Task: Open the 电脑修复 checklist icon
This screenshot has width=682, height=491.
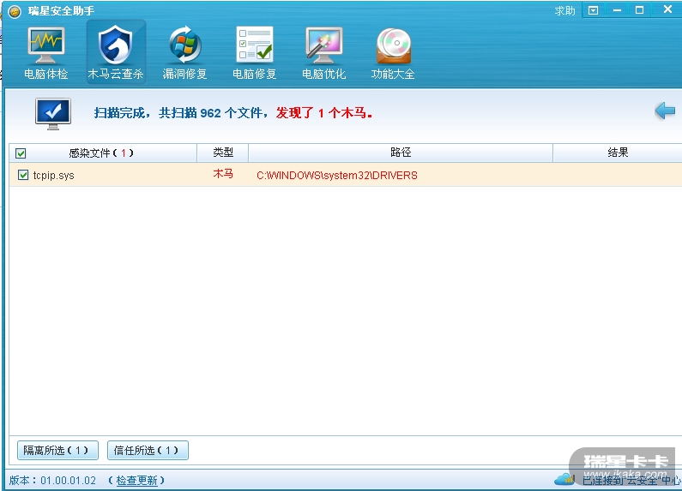Action: click(255, 45)
